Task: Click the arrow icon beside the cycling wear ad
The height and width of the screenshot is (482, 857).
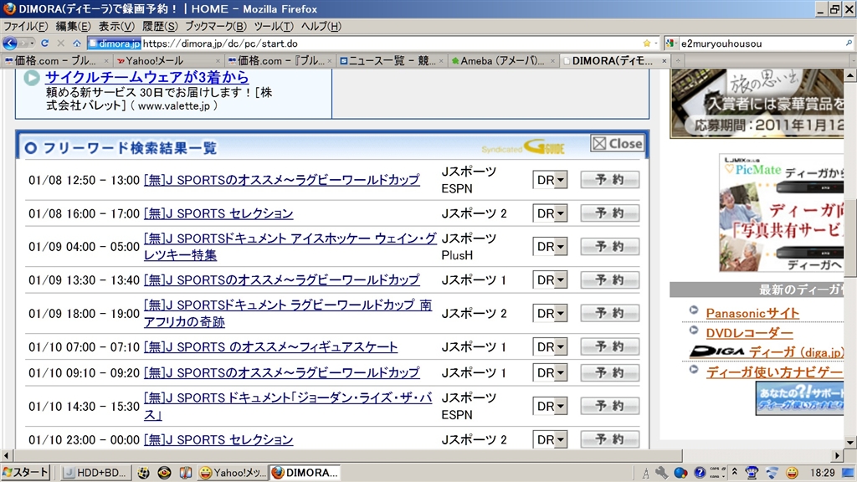Action: (x=32, y=78)
